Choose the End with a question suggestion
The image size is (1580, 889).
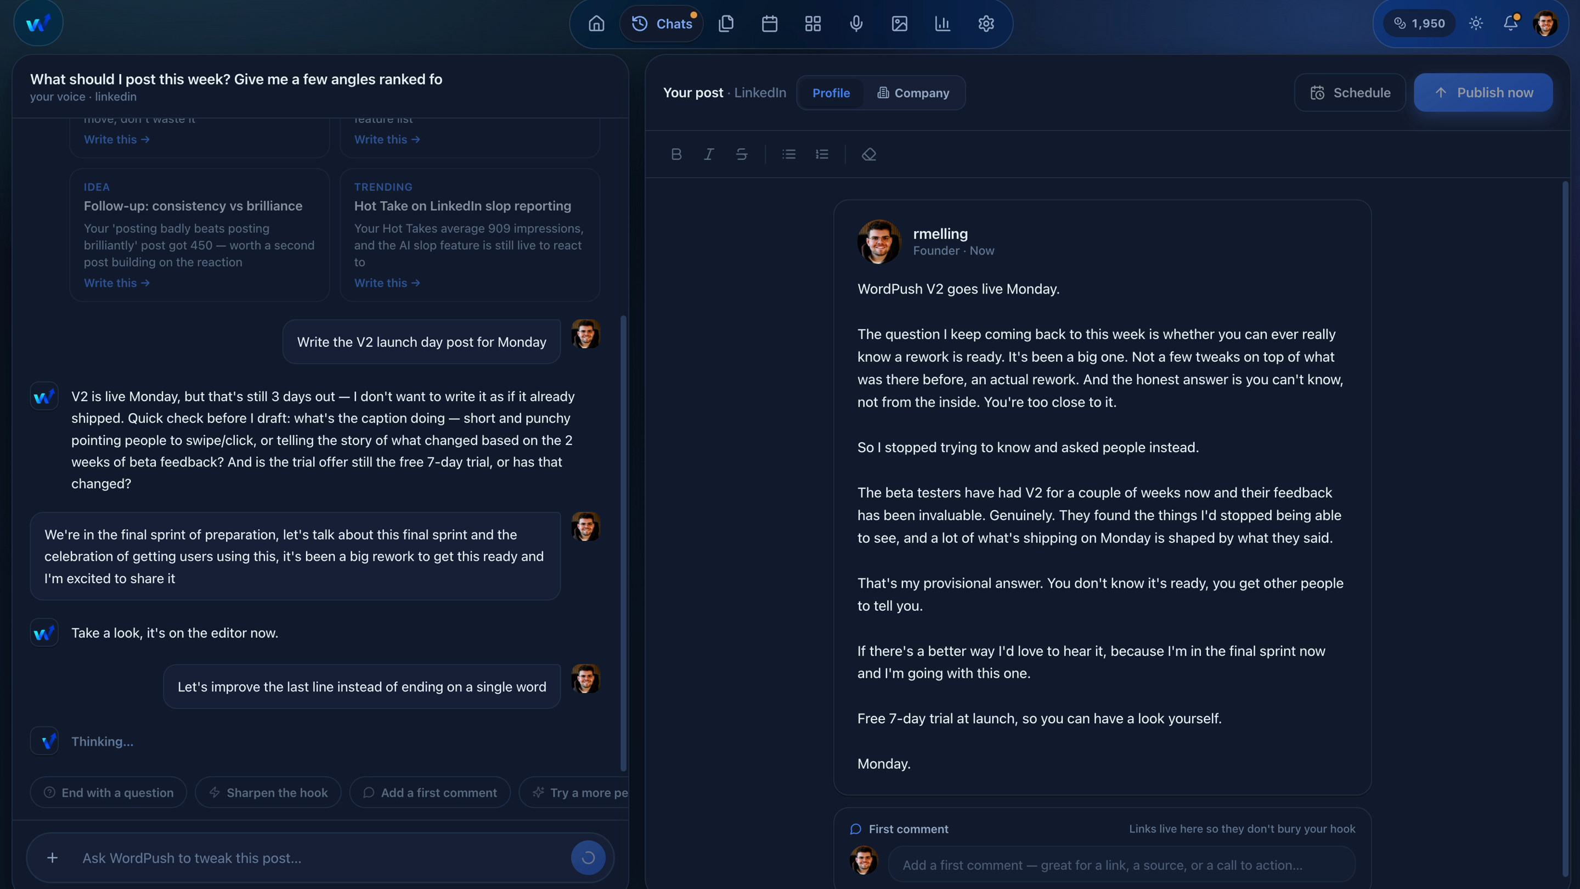109,792
